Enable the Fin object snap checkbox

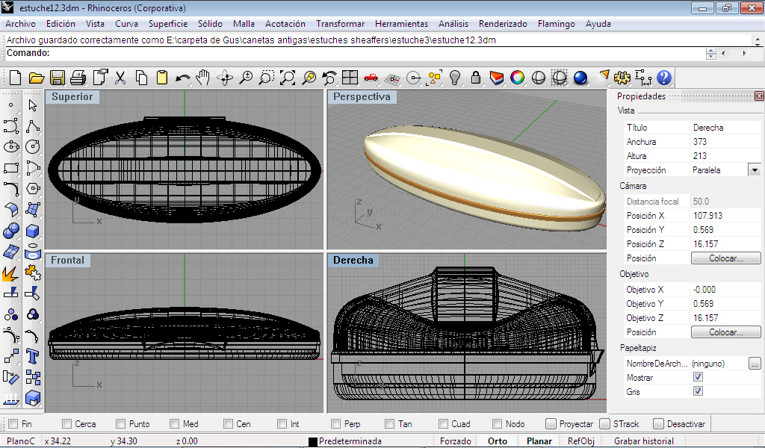point(13,424)
